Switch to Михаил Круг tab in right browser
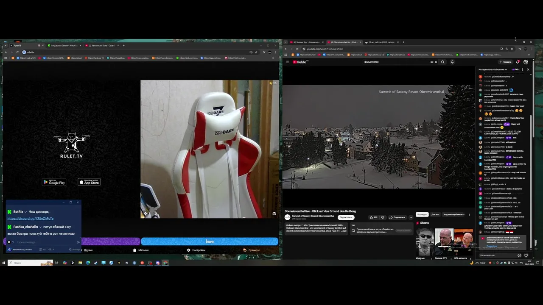The image size is (543, 305). (x=307, y=42)
